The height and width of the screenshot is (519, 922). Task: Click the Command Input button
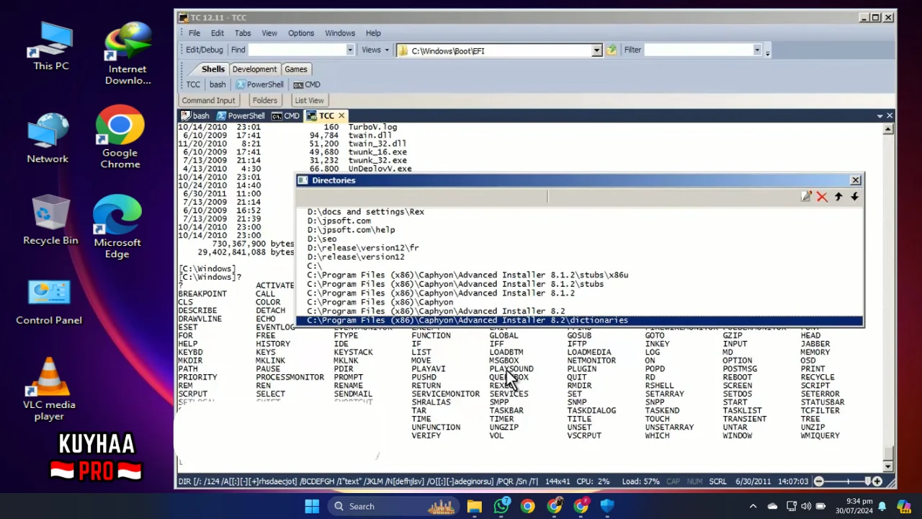point(208,100)
